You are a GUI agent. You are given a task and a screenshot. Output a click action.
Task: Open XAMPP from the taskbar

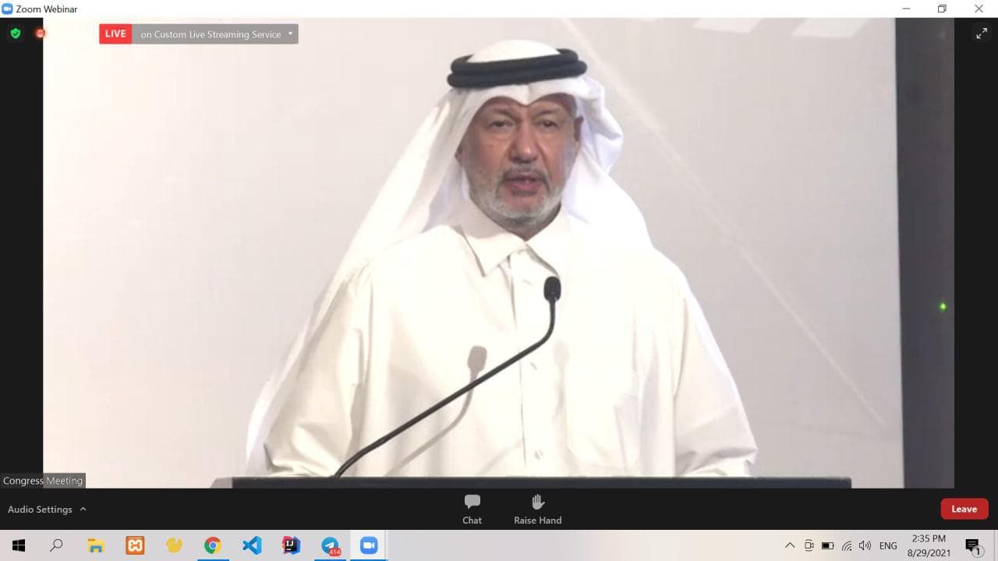click(135, 545)
